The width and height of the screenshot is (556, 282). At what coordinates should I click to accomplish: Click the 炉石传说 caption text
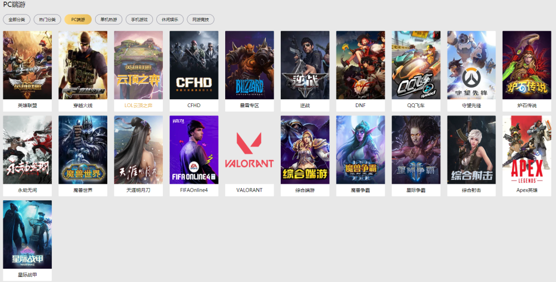click(527, 105)
